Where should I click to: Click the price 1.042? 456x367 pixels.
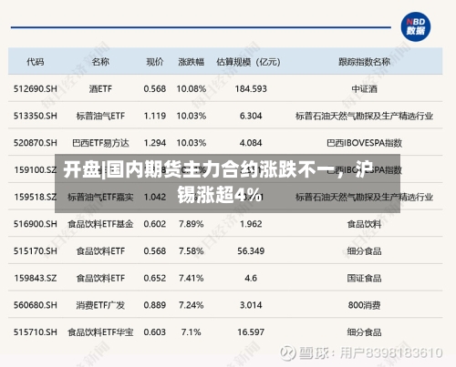tap(155, 197)
